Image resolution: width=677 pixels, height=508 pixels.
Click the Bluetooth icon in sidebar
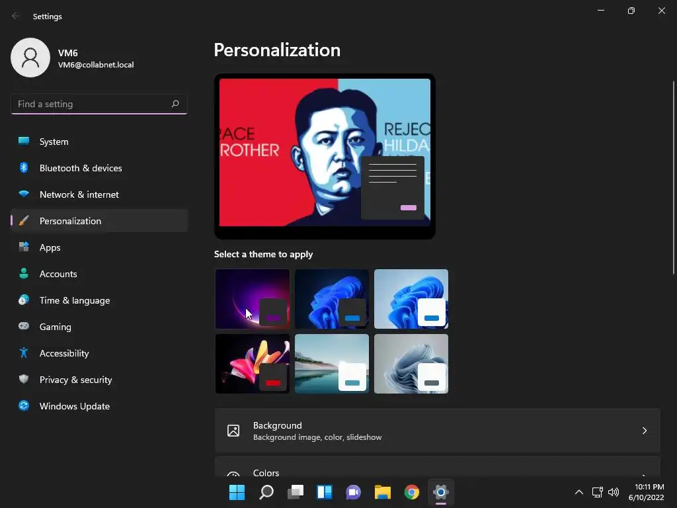[x=24, y=167]
